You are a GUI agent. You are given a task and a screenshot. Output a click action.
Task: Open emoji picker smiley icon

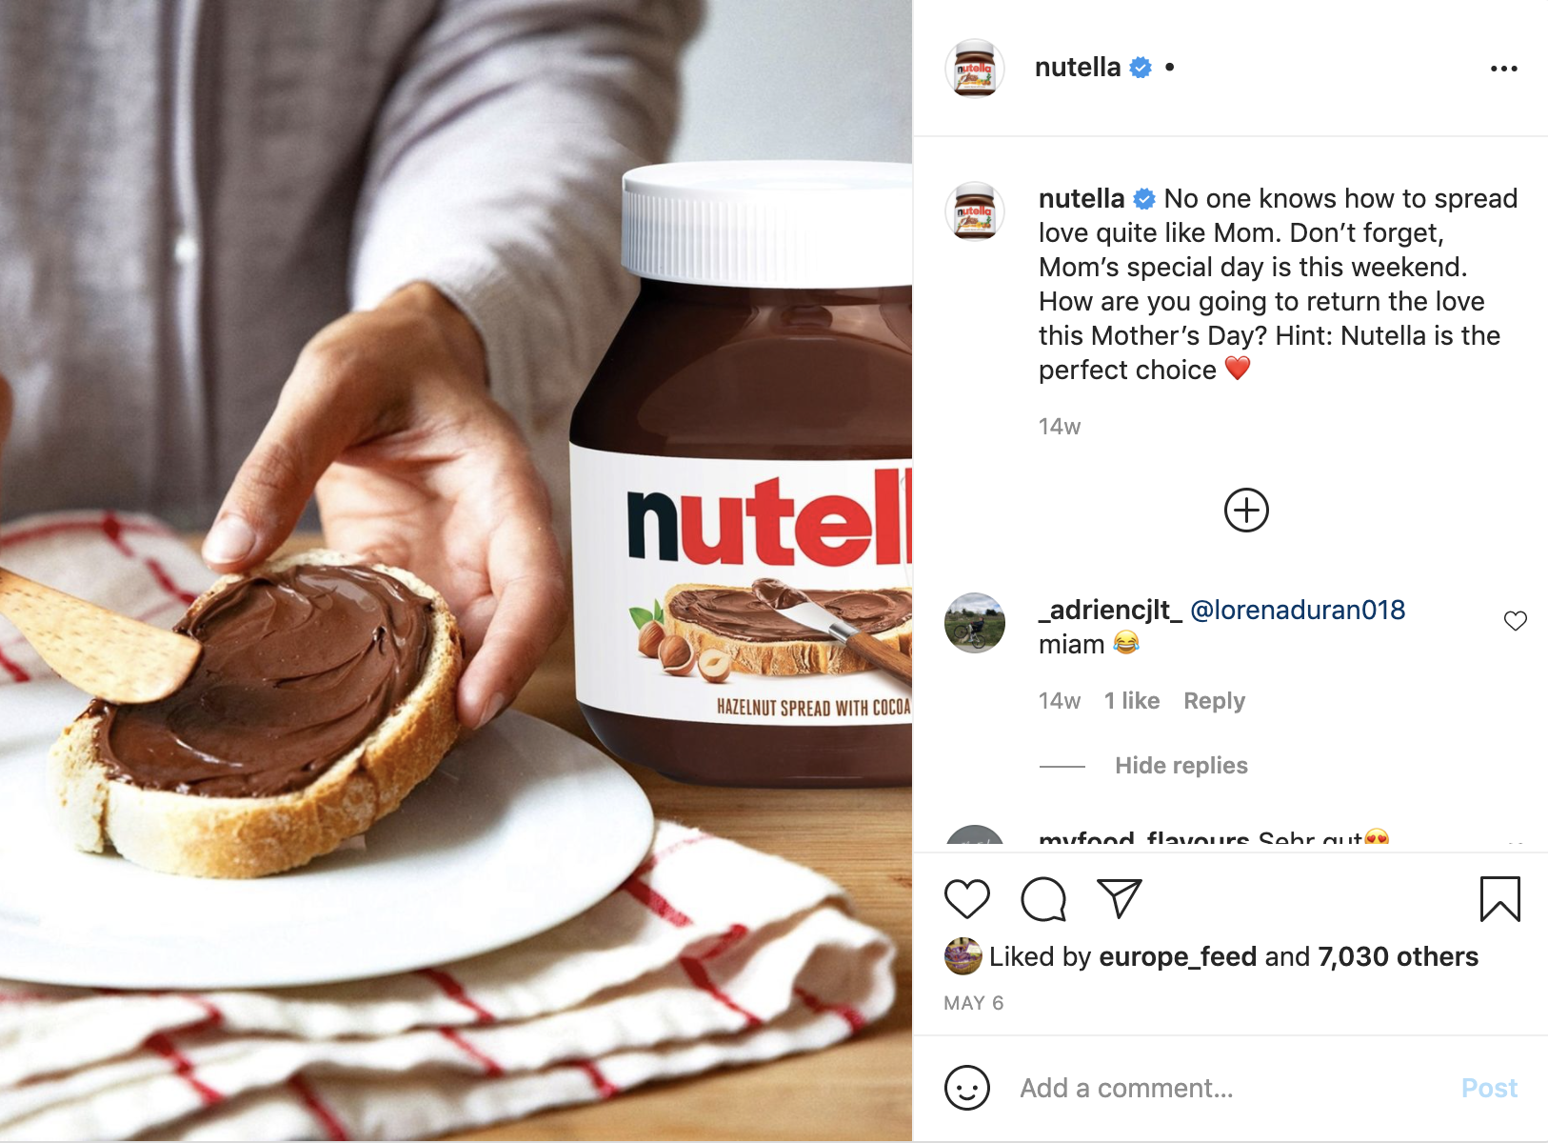click(967, 1088)
